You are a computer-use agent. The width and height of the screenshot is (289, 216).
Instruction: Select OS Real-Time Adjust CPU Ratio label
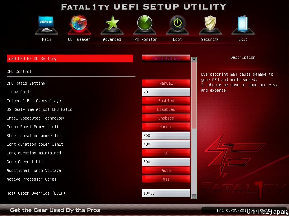(40, 109)
